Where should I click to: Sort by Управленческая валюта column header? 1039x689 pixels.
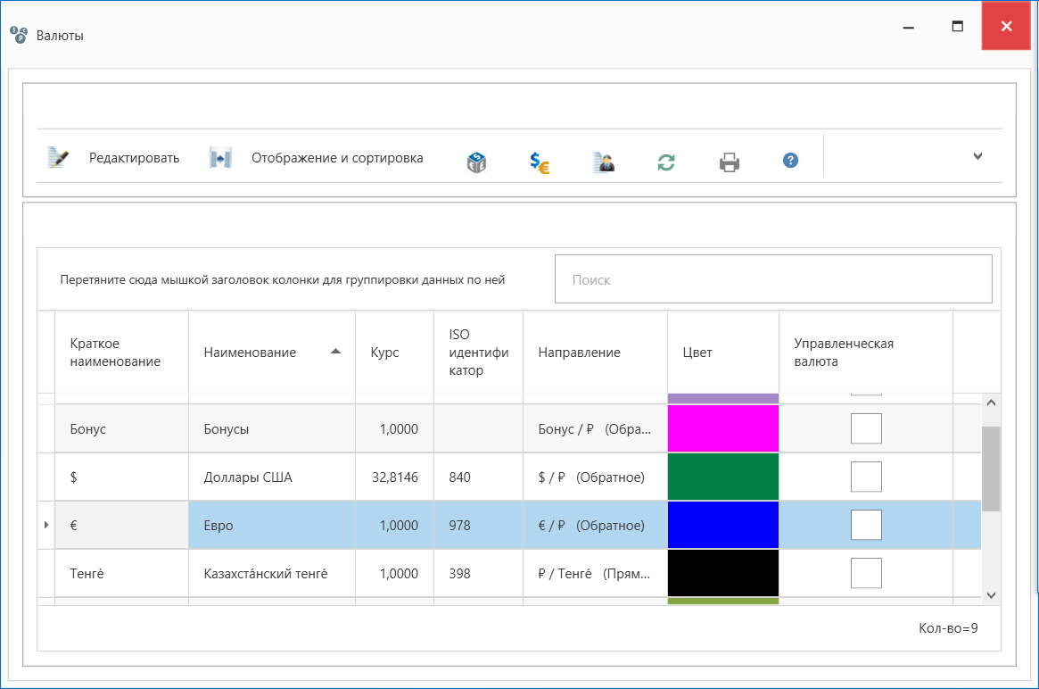[x=865, y=353]
